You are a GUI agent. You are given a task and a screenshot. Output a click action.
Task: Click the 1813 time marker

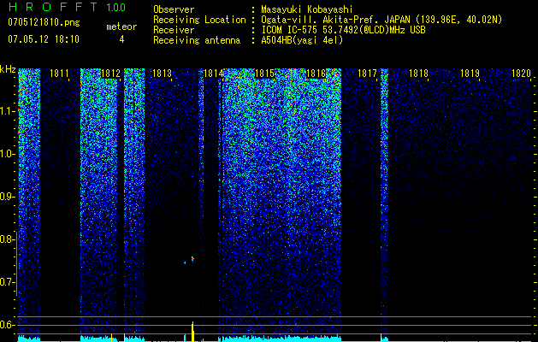(x=162, y=74)
